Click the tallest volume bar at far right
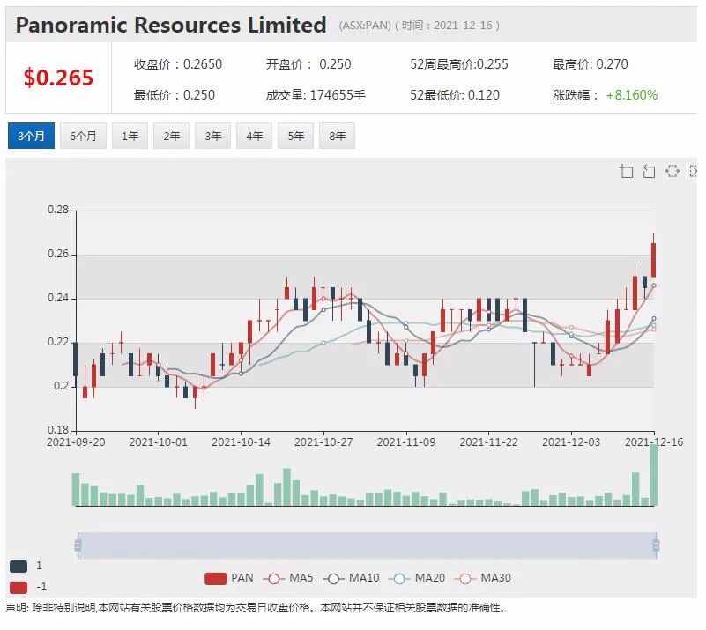The image size is (706, 630). pyautogui.click(x=654, y=474)
